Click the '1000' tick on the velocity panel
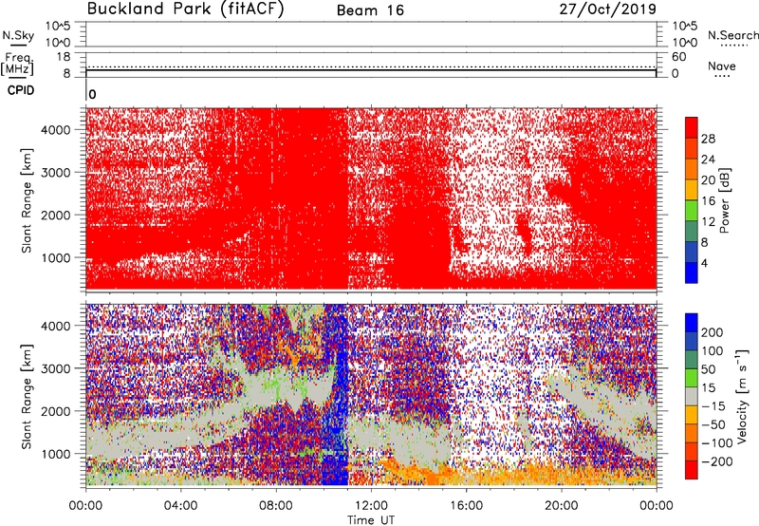The image size is (759, 526). pos(56,453)
